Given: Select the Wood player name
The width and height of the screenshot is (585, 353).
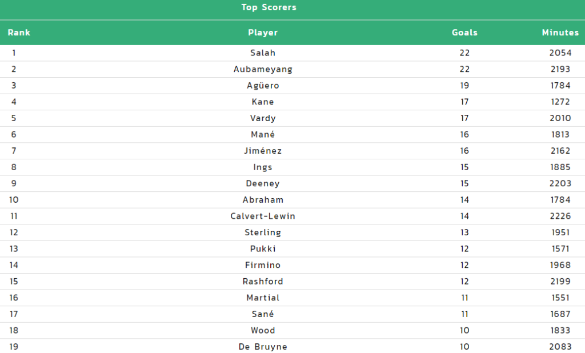Looking at the screenshot, I should click(x=263, y=331).
